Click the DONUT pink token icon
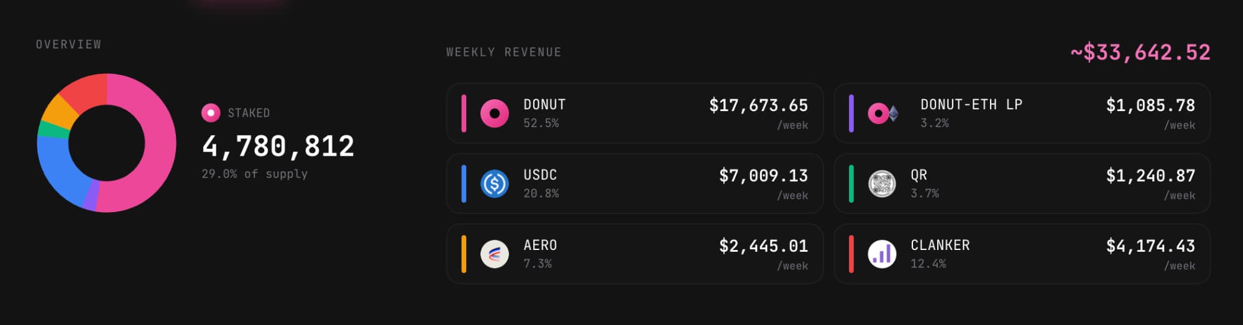1243x325 pixels. point(495,114)
